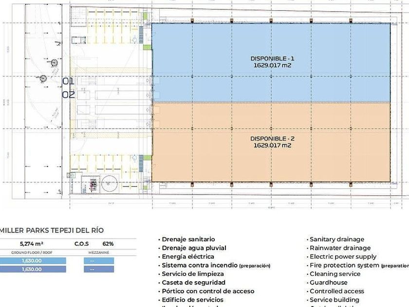Select the 5,274 m² total area value
Viewport: 409px width, 307px height.
32,244
